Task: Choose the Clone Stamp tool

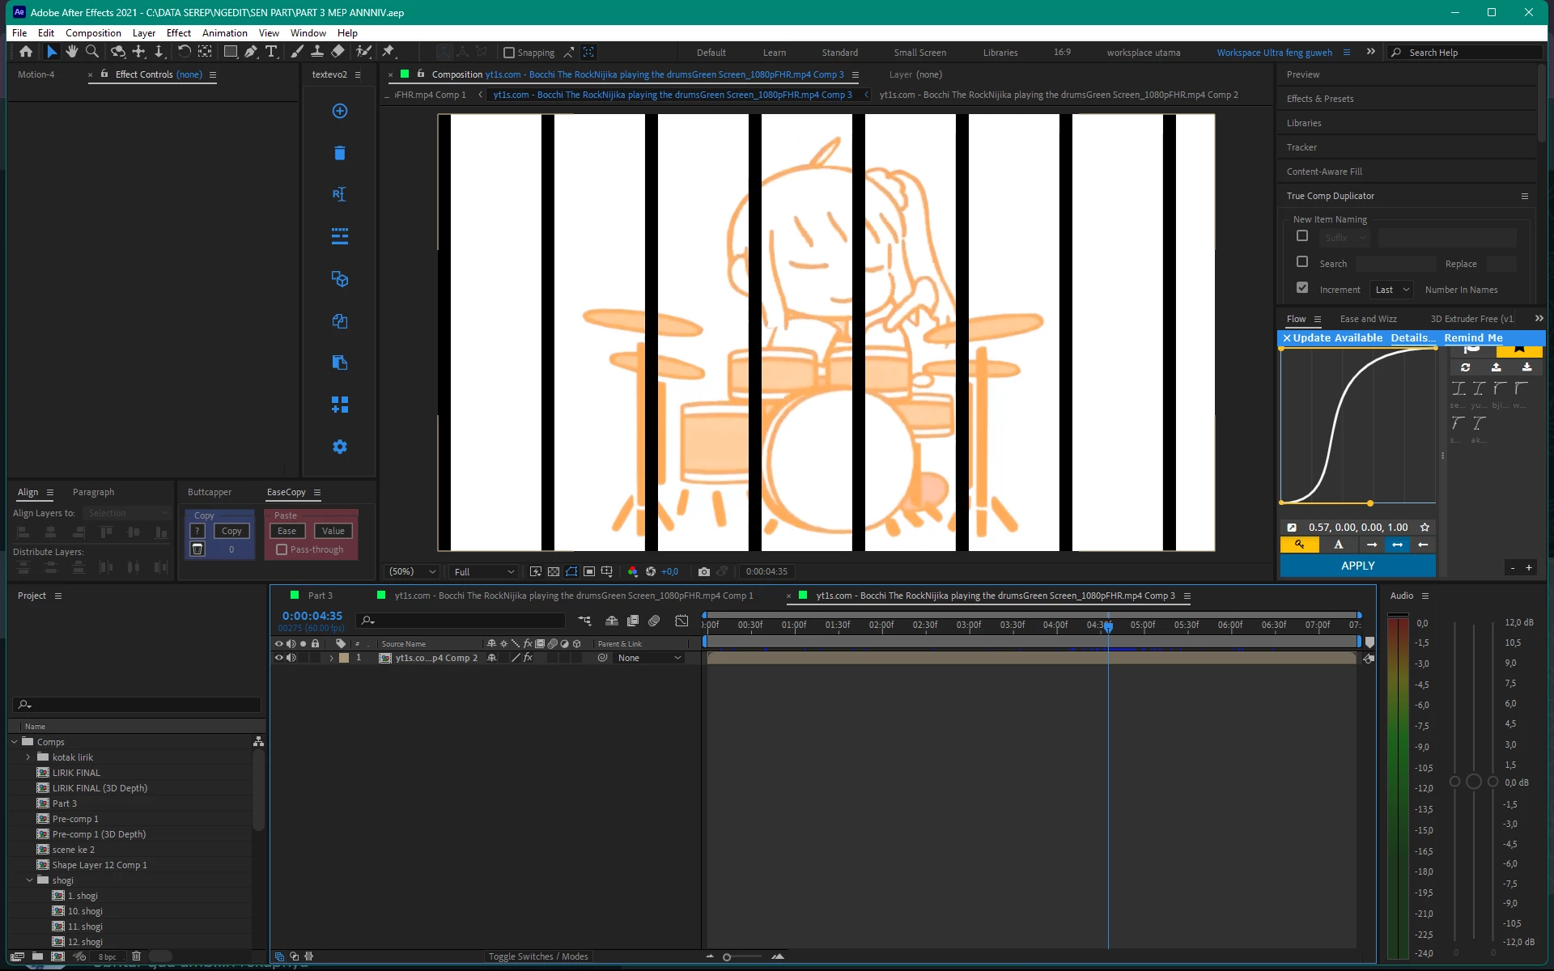Action: pos(317,52)
